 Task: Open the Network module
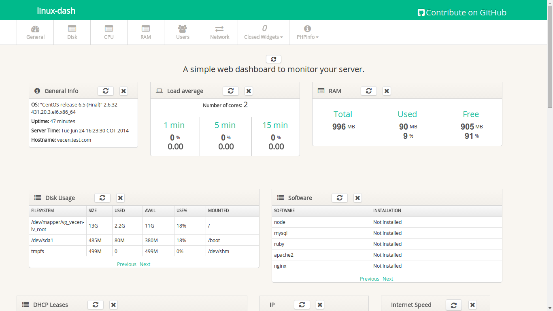[x=219, y=32]
